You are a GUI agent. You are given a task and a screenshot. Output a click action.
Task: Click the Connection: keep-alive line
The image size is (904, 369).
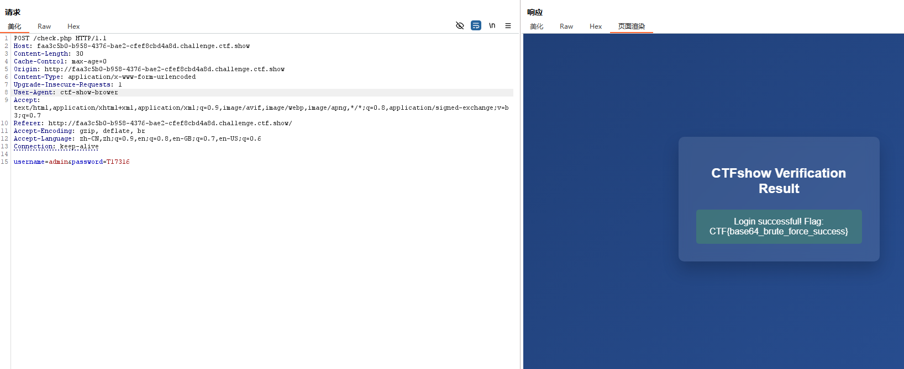(x=56, y=147)
